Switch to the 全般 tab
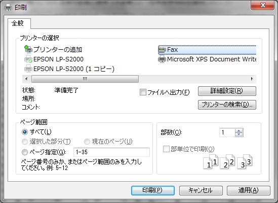 [18, 23]
